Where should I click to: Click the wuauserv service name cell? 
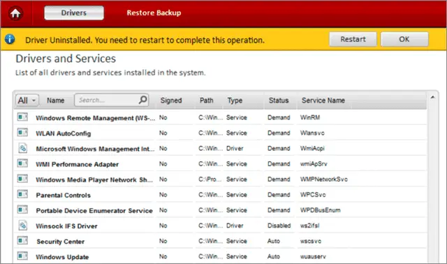pos(313,256)
